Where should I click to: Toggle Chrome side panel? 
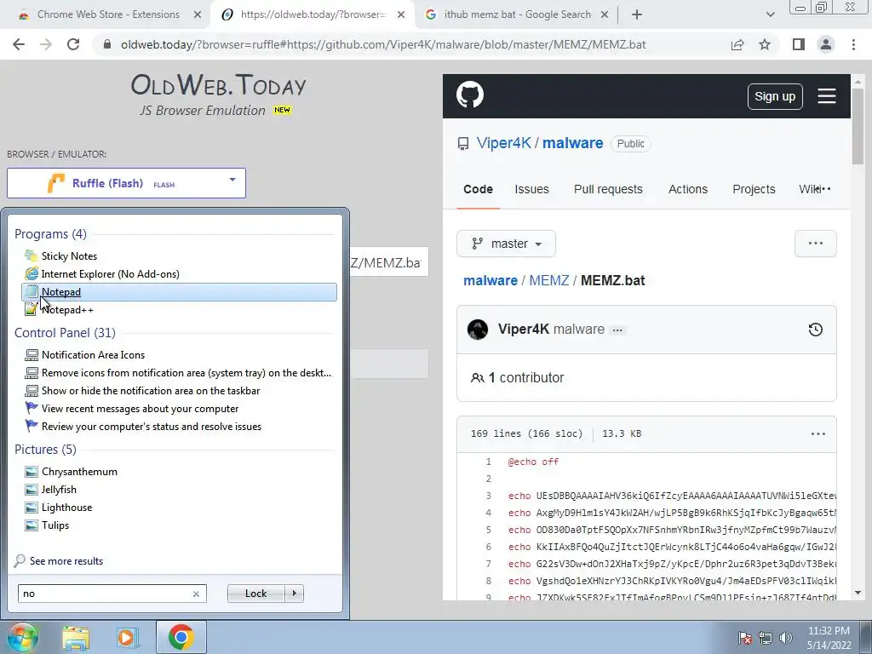[x=799, y=44]
